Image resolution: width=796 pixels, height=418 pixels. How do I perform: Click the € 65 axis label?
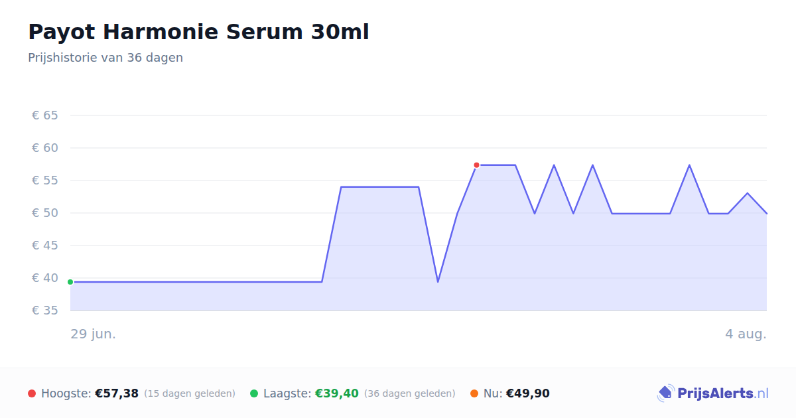pyautogui.click(x=45, y=115)
